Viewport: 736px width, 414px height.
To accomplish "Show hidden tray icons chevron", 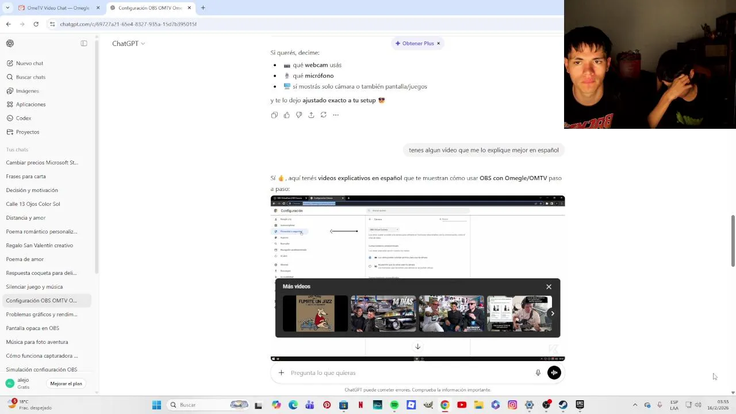I will pos(635,405).
